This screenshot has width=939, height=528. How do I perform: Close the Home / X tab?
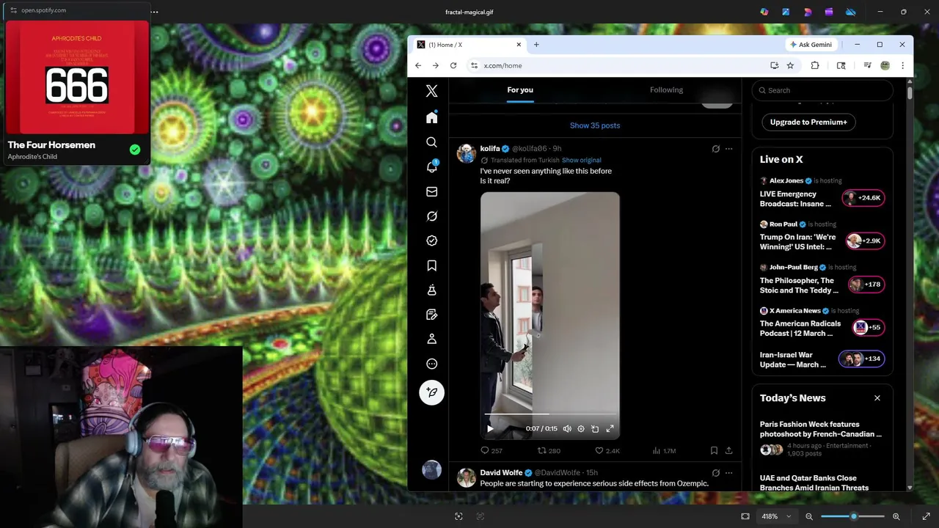pyautogui.click(x=519, y=45)
